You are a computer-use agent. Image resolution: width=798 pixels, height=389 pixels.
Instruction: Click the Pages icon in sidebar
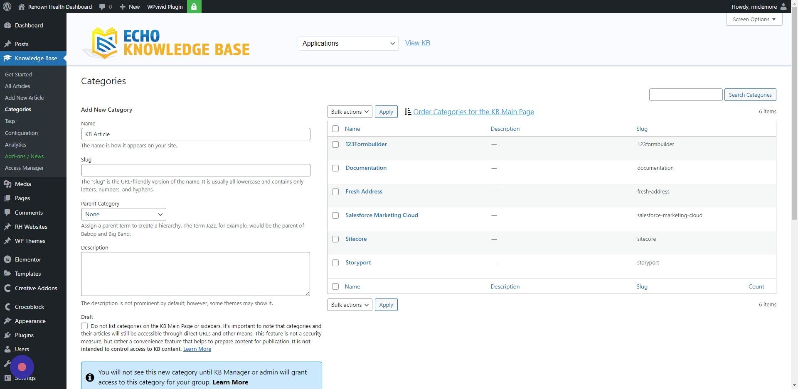[x=7, y=198]
